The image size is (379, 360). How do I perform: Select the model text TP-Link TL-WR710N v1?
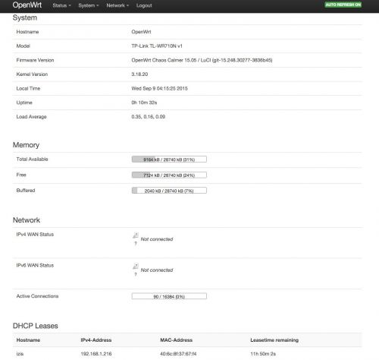point(157,46)
